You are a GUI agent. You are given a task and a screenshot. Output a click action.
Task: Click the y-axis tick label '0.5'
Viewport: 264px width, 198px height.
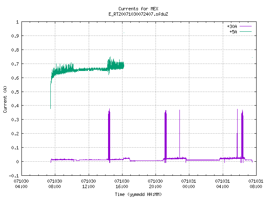[15, 92]
